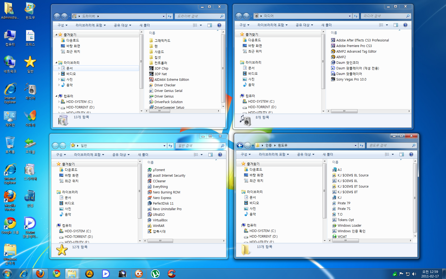The height and width of the screenshot is (279, 446).
Task: Expand 문서 library in 드라이버 window
Action: [59, 68]
